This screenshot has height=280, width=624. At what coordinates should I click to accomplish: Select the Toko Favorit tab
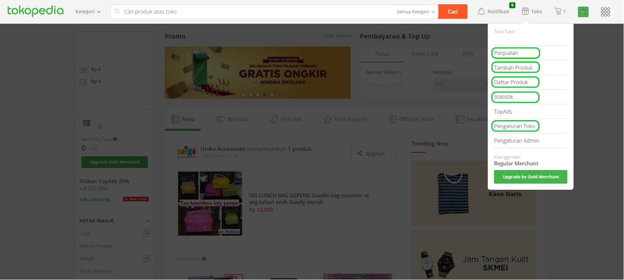point(345,119)
